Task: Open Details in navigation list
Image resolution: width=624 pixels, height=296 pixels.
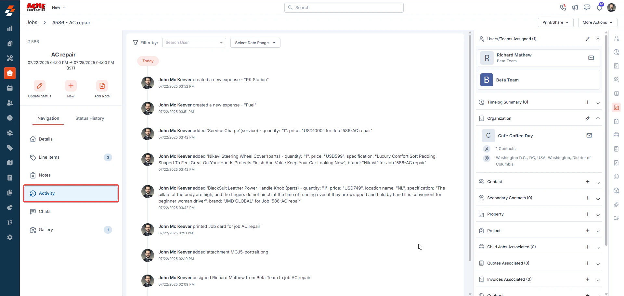Action: click(71, 139)
